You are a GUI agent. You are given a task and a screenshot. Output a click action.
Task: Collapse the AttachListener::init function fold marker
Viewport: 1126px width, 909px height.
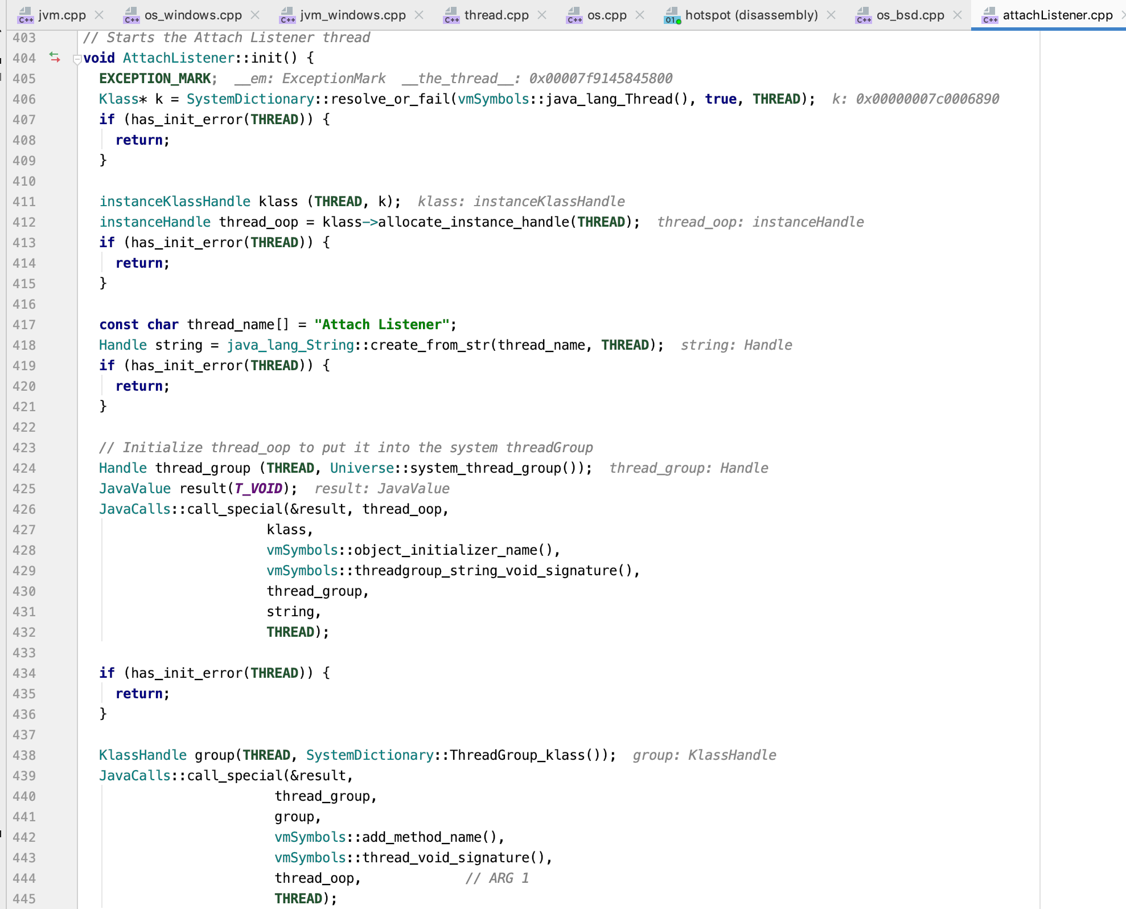coord(77,58)
